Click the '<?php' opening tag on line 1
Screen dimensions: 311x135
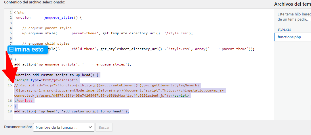[x=19, y=12]
